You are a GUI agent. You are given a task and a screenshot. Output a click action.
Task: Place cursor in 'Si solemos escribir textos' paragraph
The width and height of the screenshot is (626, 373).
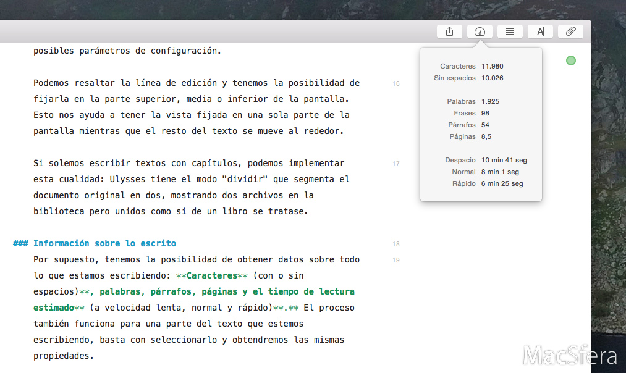pyautogui.click(x=192, y=187)
